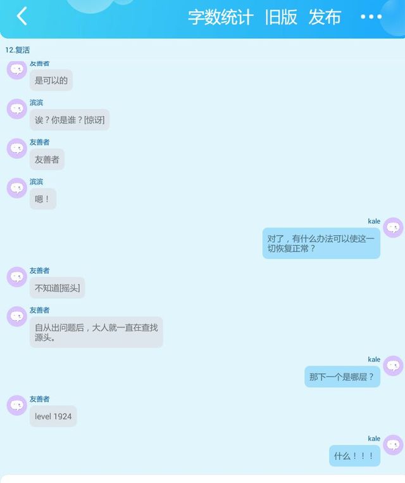Open the three-dot more options menu
The height and width of the screenshot is (483, 405).
pyautogui.click(x=371, y=16)
